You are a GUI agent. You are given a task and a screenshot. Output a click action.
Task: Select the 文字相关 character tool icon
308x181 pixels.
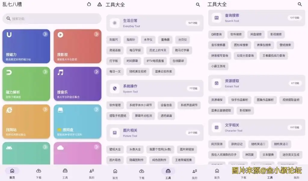coord(216,128)
